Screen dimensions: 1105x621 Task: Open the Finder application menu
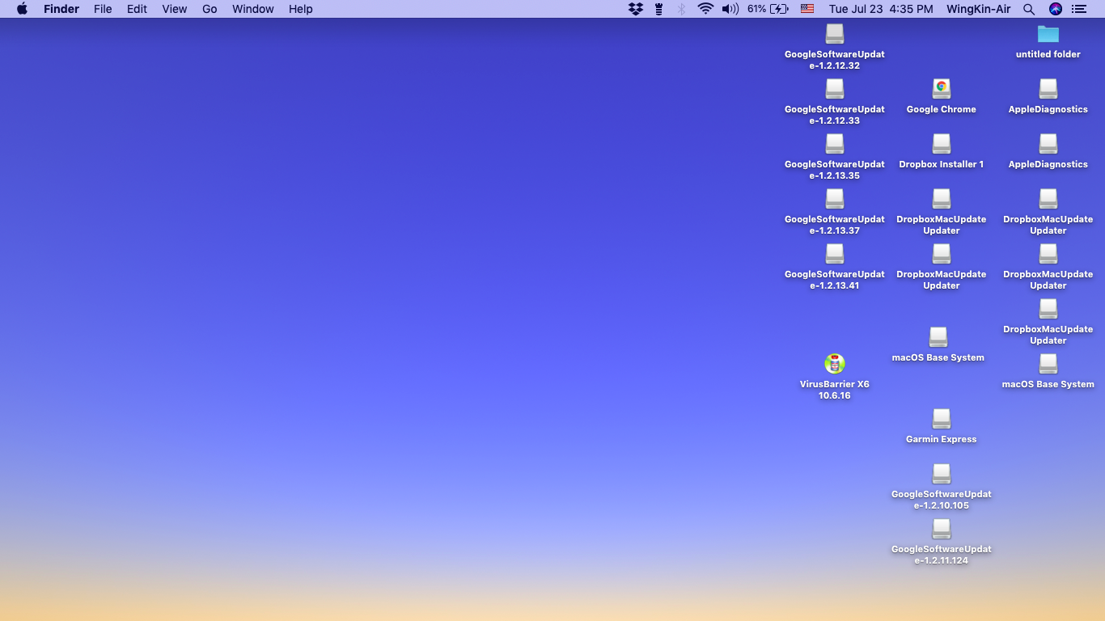point(61,9)
